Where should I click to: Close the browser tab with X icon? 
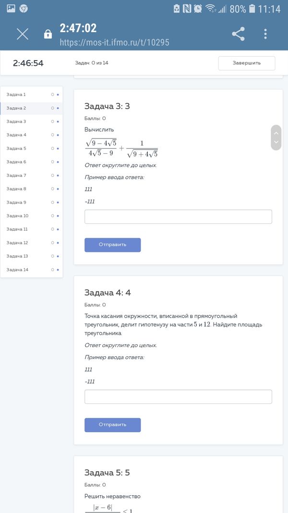pos(23,34)
